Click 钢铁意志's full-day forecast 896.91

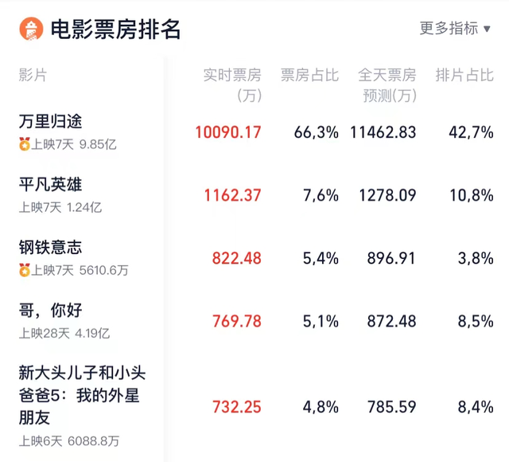[x=392, y=258]
